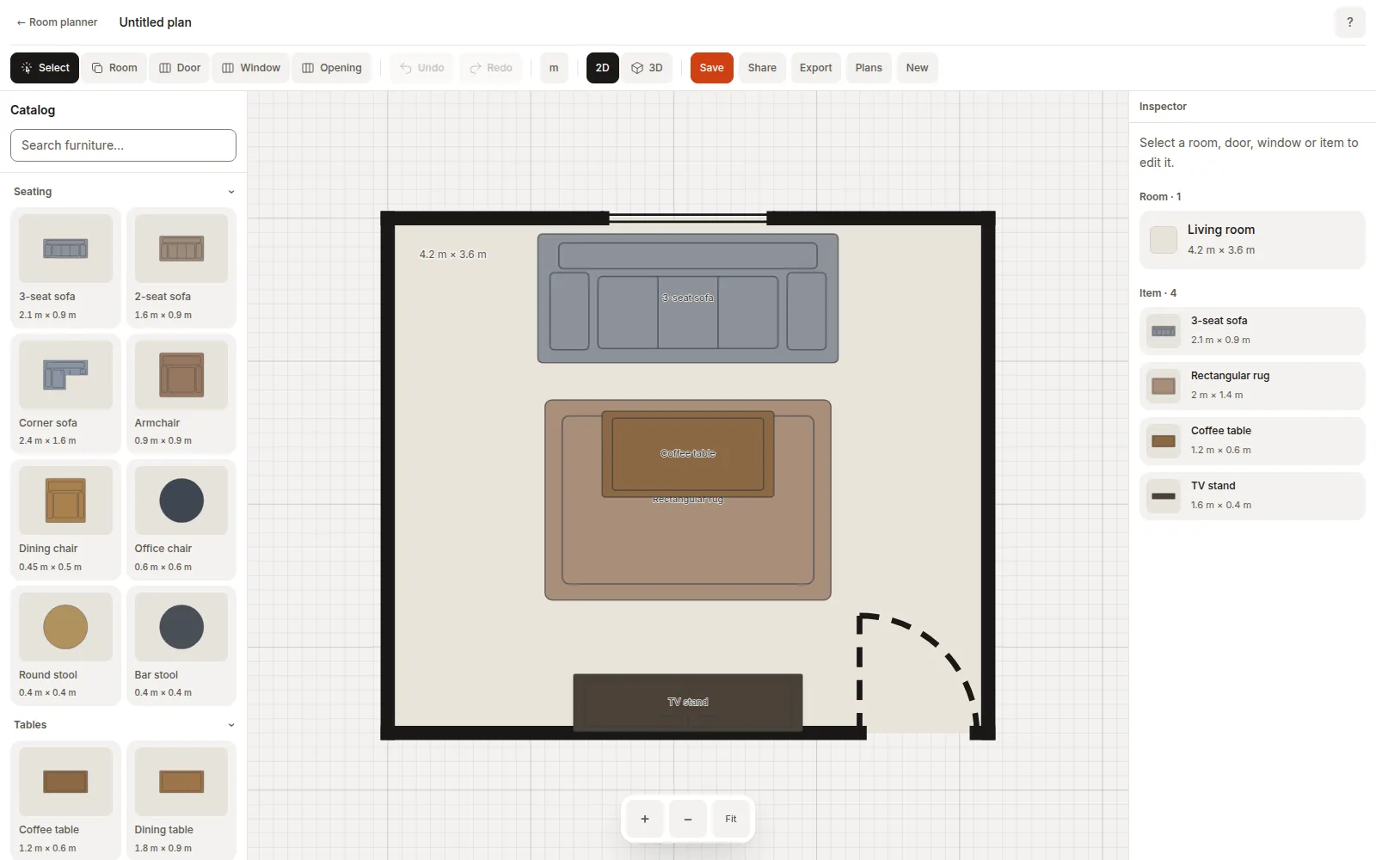
Task: Select the Room drawing tool
Action: (114, 68)
